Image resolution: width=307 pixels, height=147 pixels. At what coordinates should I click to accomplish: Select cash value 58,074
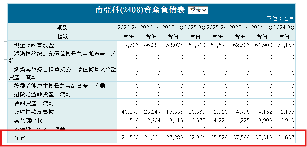click(x=175, y=45)
